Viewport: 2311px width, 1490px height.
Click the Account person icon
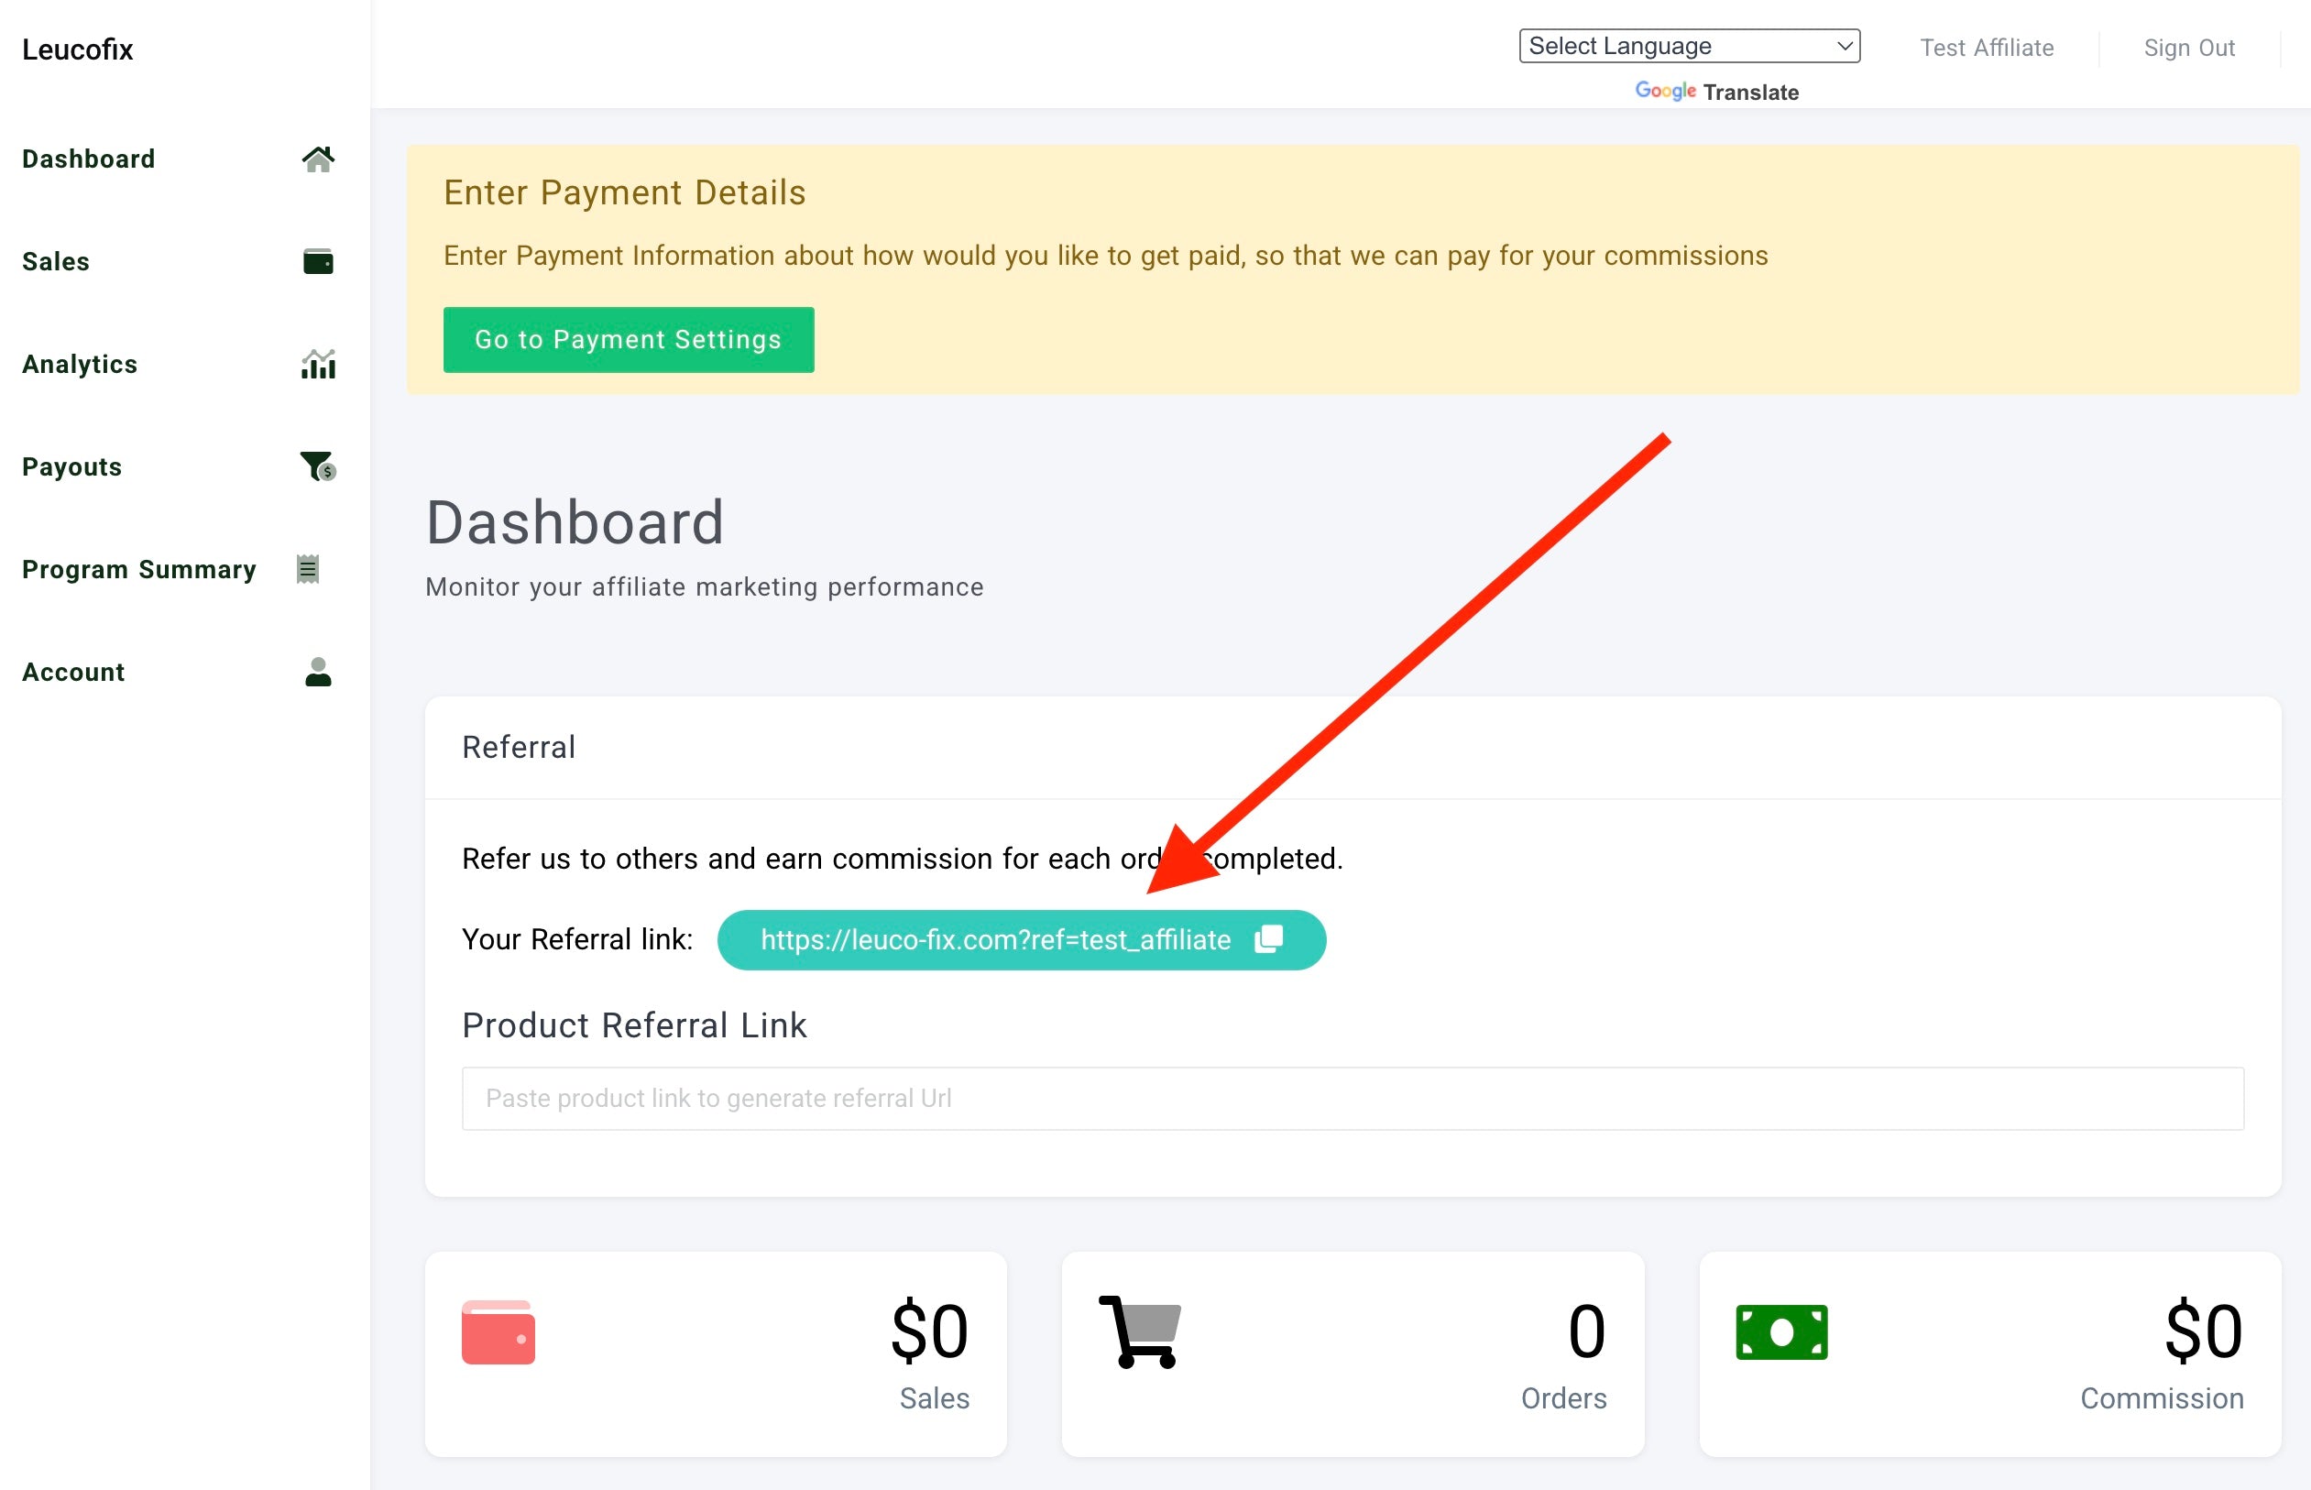pos(317,672)
